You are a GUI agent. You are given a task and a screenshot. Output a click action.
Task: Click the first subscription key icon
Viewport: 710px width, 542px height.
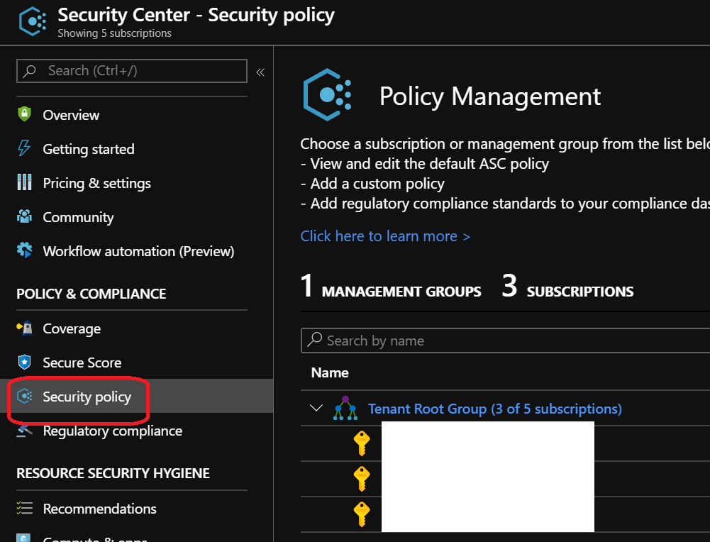(362, 443)
